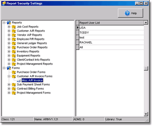Click Purchase Order Reports folder icon
The image size is (153, 126).
click(x=14, y=48)
